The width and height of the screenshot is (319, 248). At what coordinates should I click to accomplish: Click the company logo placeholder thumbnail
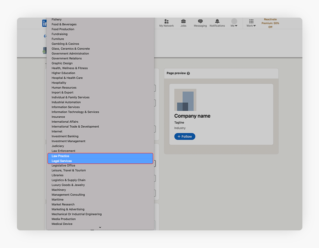pyautogui.click(x=185, y=100)
